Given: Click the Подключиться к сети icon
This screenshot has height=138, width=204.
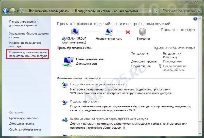Looking at the screenshot, I should tap(65, 102).
